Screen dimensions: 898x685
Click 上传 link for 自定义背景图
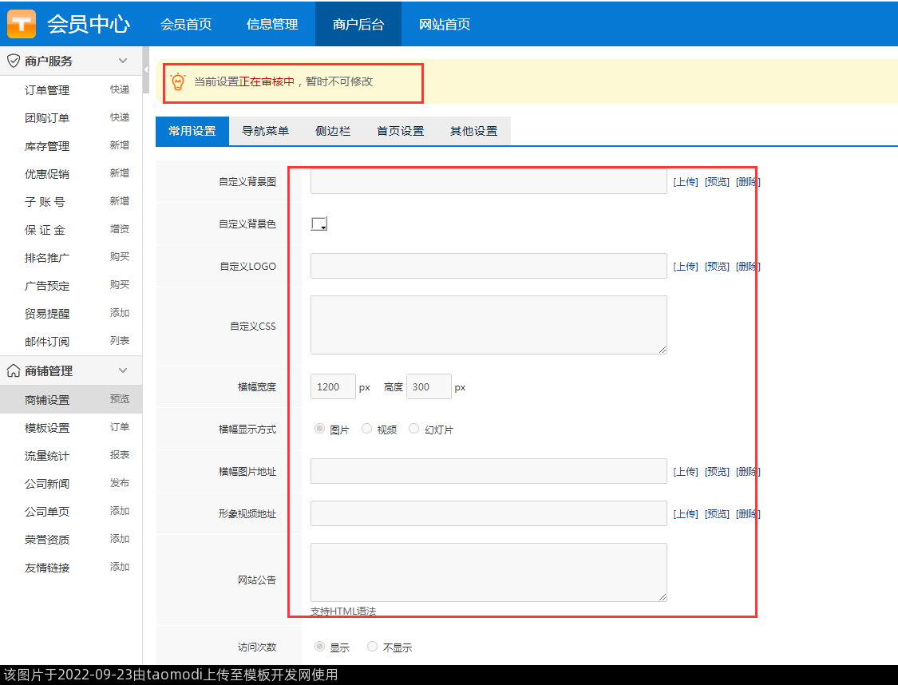point(686,182)
